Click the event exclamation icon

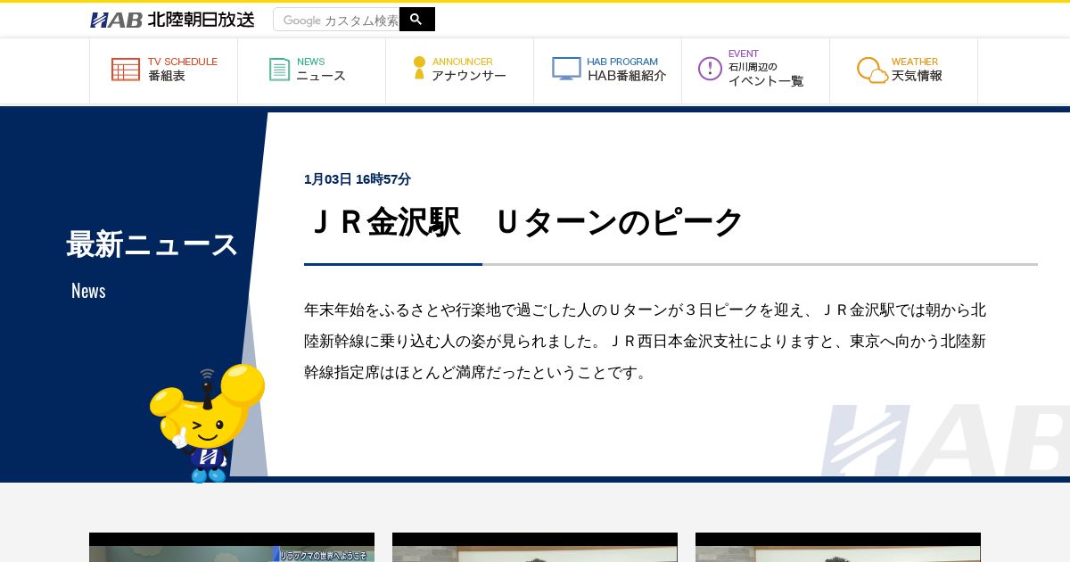tap(710, 69)
